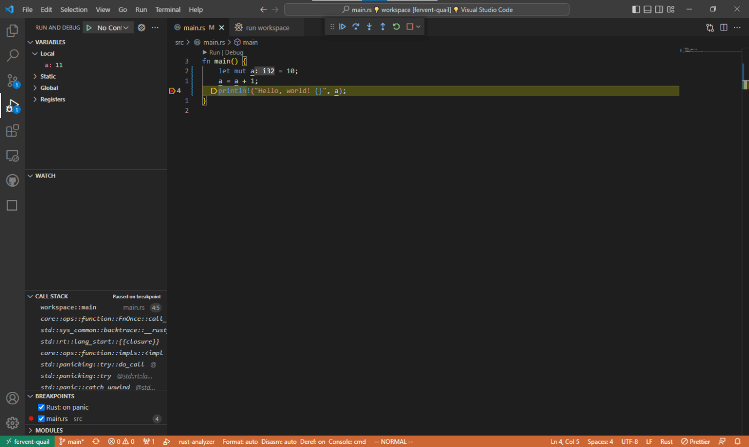Expand the Registers scope

tap(35, 99)
